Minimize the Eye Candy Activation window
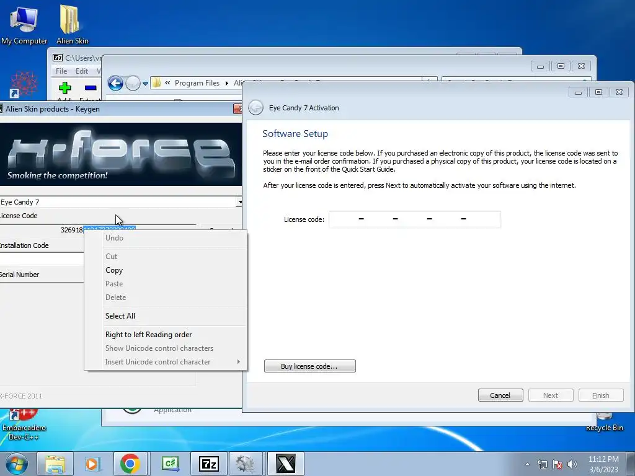The width and height of the screenshot is (635, 476). 578,92
